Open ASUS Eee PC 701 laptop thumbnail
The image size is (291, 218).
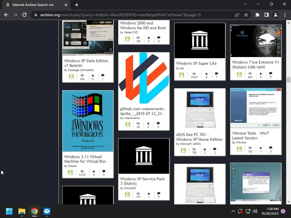(x=200, y=109)
